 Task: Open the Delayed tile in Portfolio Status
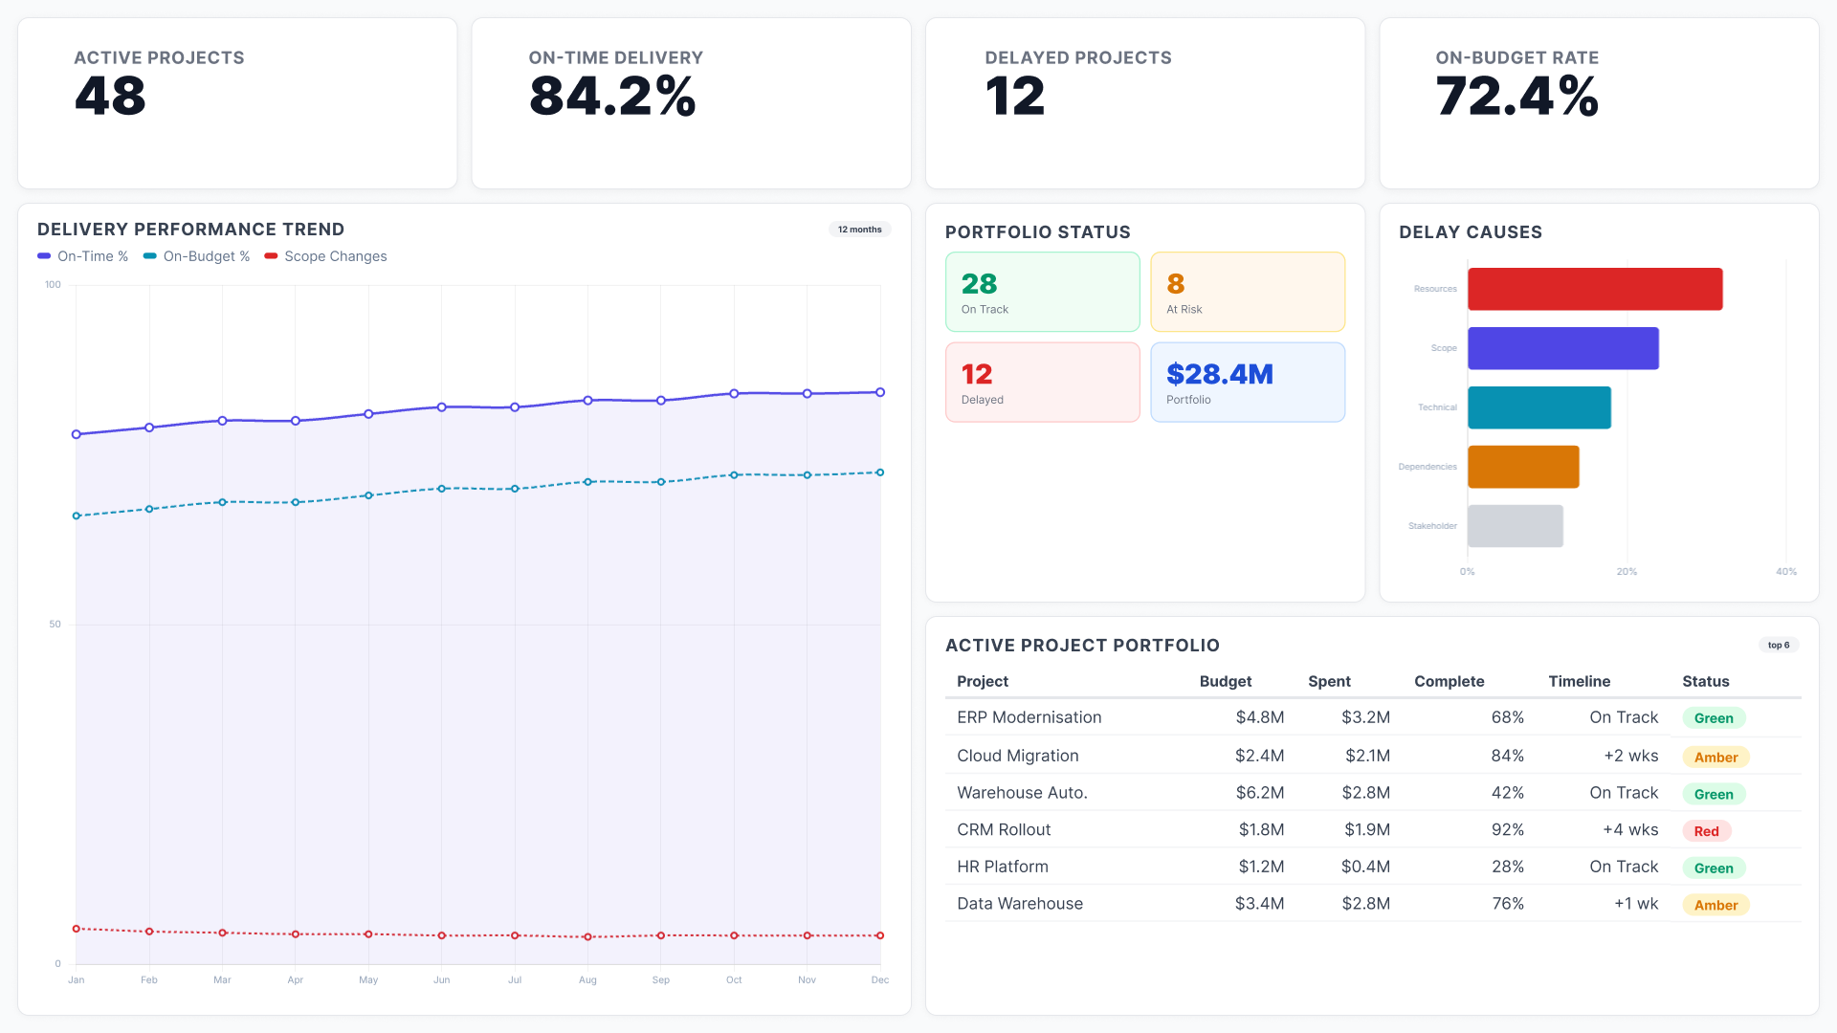click(x=1043, y=383)
